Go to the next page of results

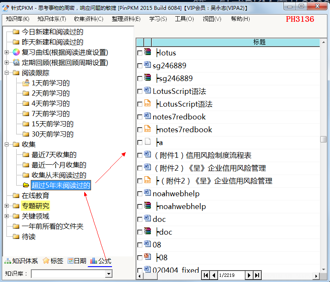point(249,276)
